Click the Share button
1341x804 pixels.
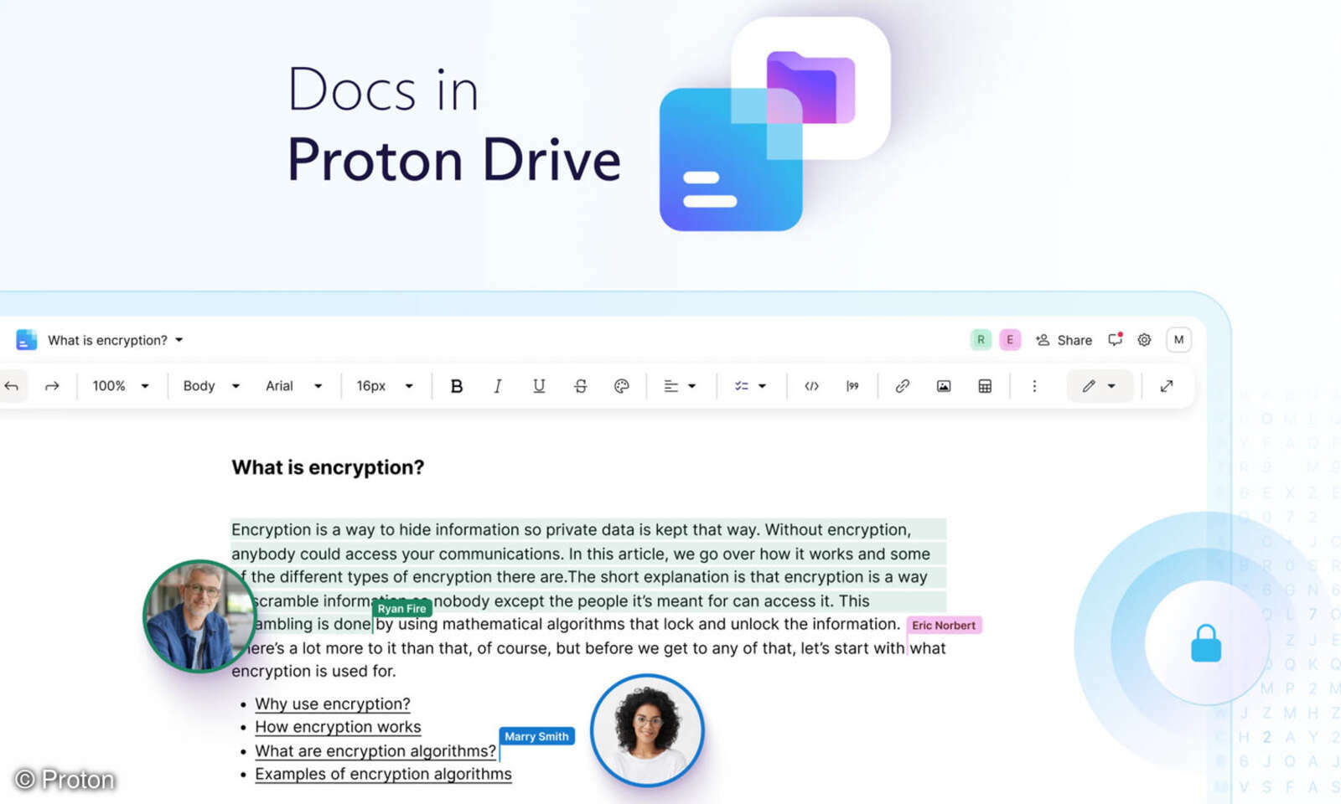pos(1064,340)
